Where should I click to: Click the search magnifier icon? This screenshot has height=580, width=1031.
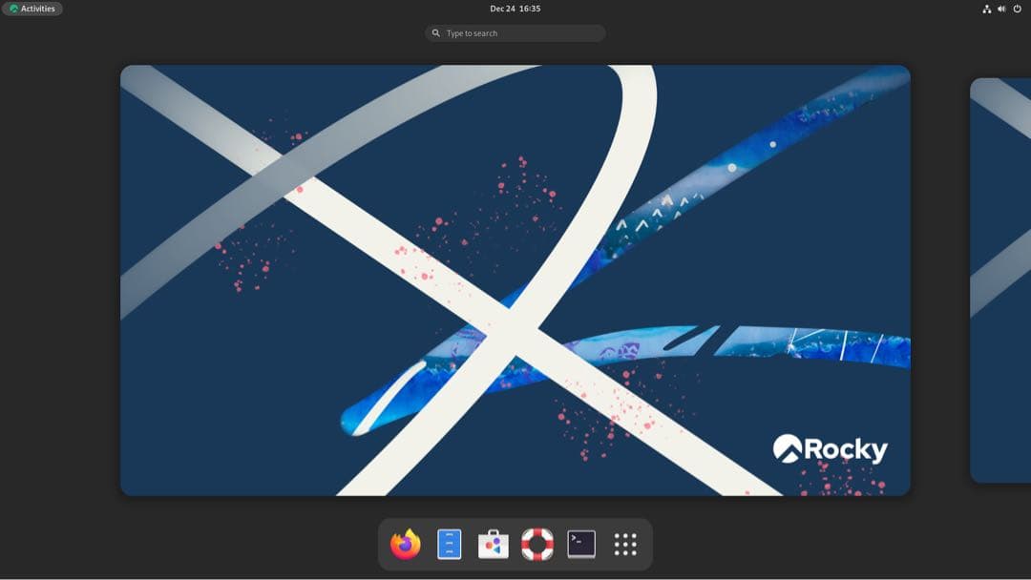(x=437, y=32)
